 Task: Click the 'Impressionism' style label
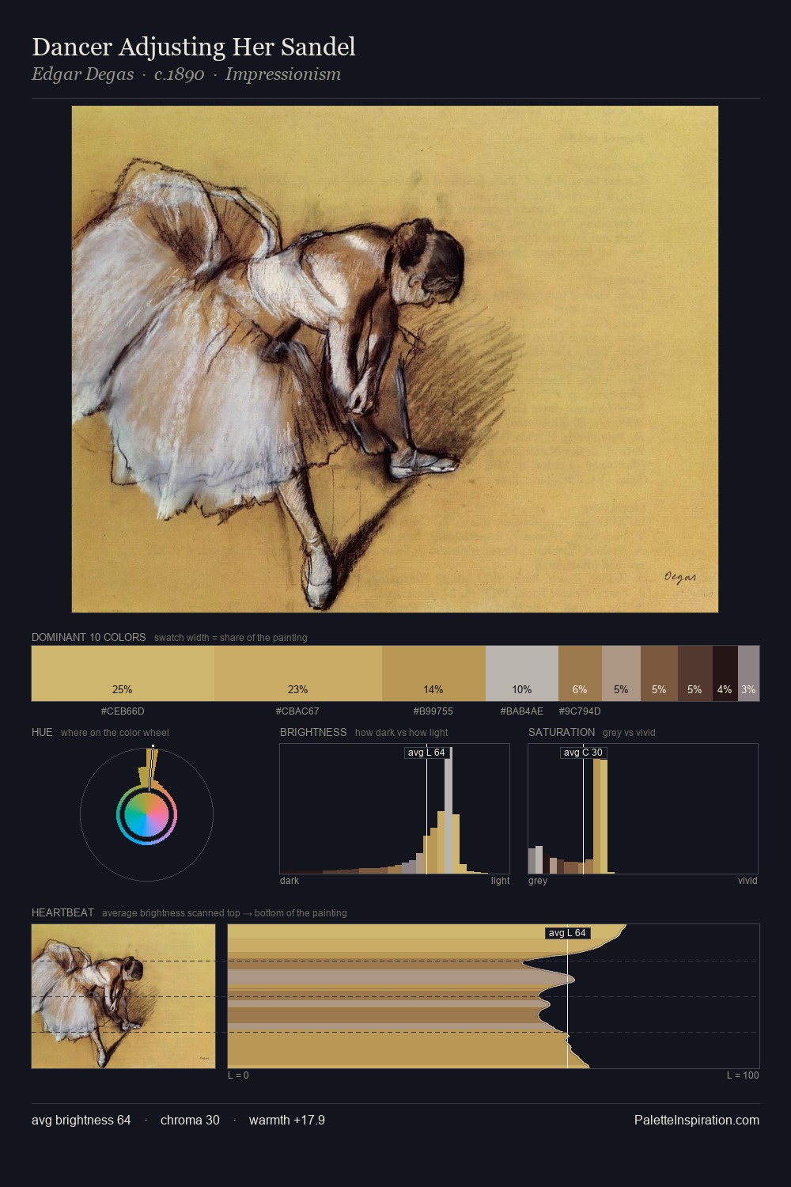pyautogui.click(x=283, y=74)
